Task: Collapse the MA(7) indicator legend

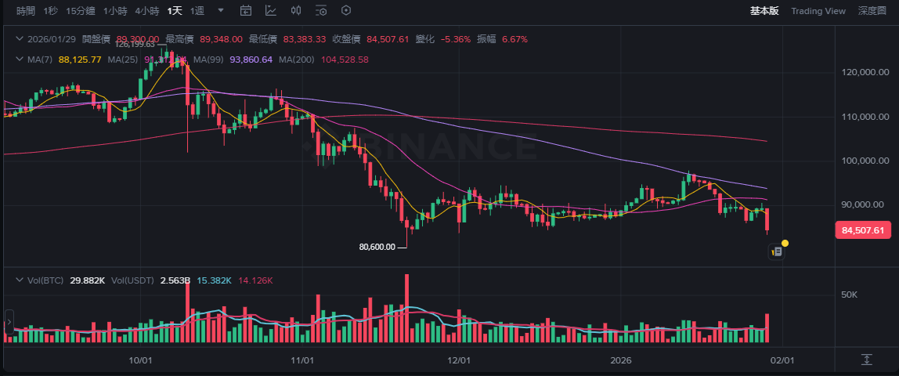Action: [19, 60]
